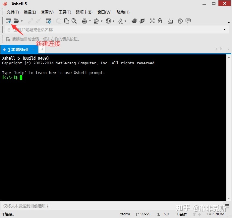Expand the Open folder dropdown arrow

click(22, 21)
